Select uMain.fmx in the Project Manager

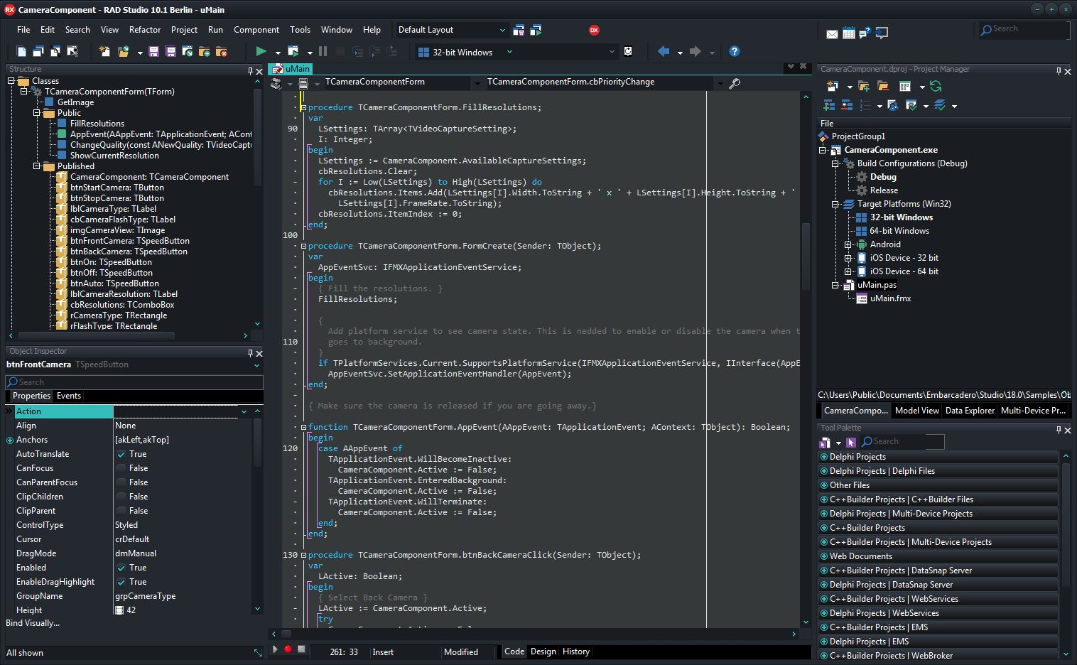tap(889, 298)
